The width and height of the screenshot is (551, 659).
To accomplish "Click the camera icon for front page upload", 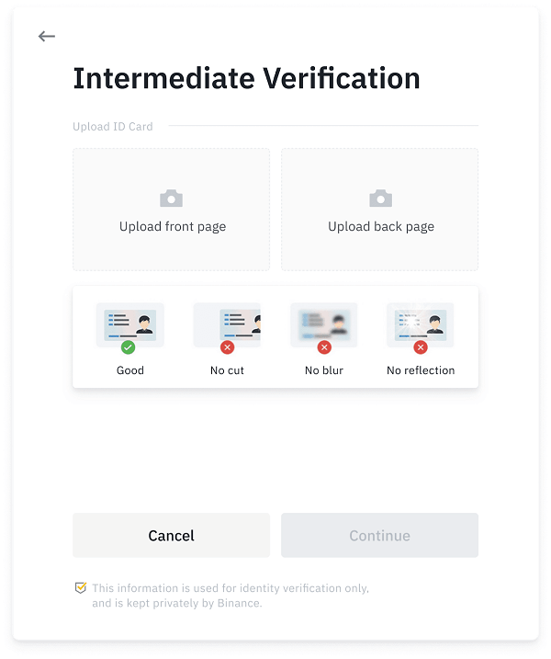I will 172,199.
